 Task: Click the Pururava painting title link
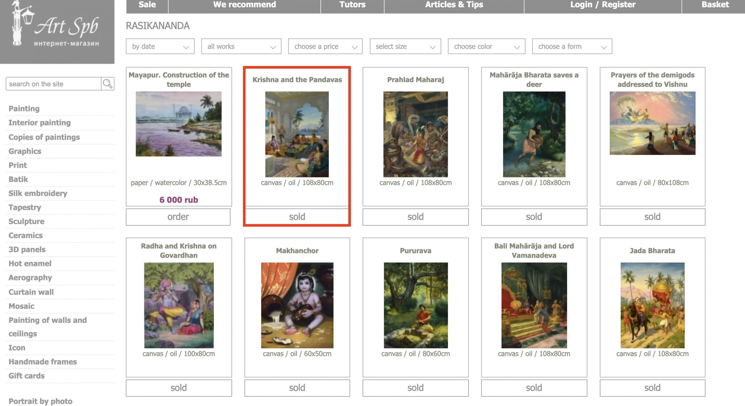click(x=416, y=251)
